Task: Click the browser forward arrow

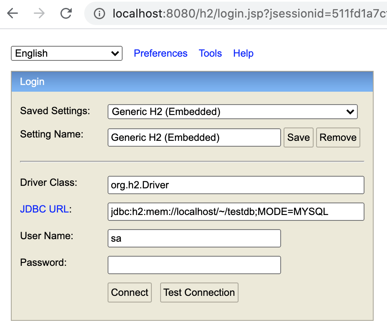Action: (x=39, y=14)
